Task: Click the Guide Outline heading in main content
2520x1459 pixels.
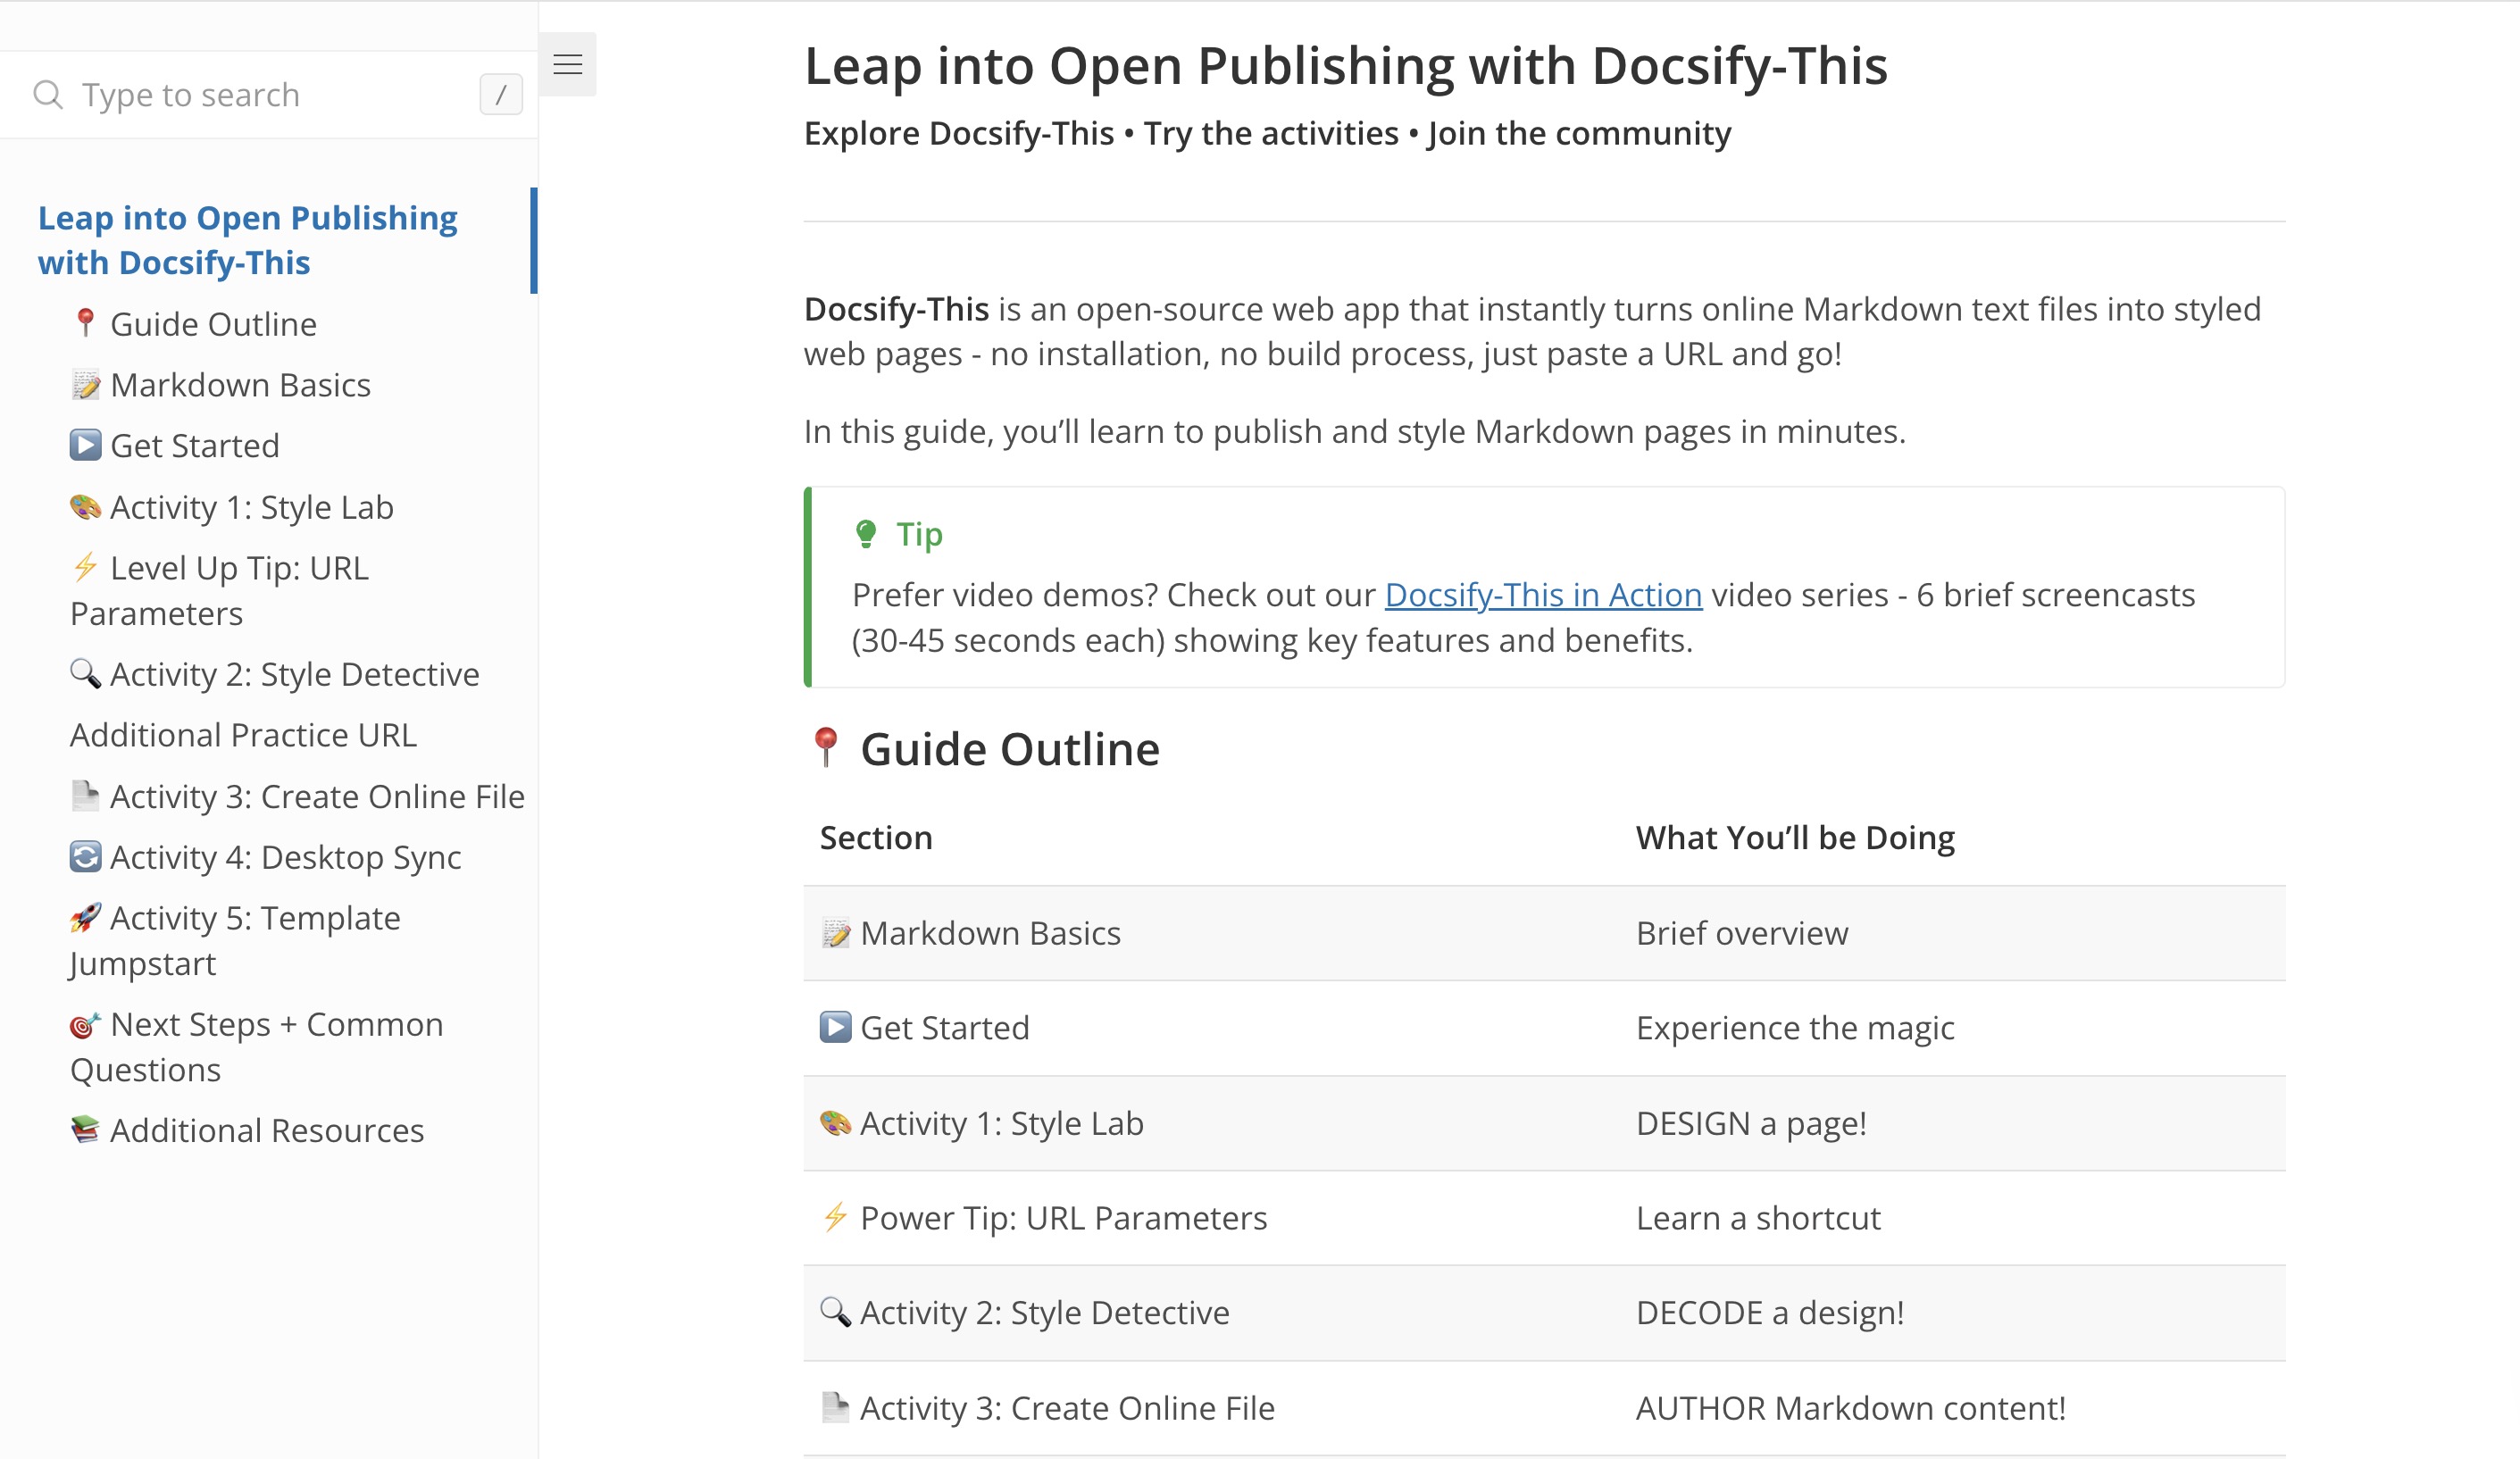Action: click(x=1008, y=749)
